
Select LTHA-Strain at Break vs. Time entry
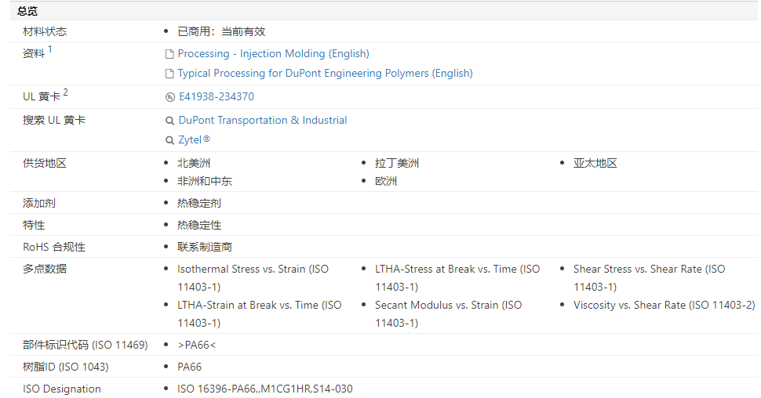point(259,306)
